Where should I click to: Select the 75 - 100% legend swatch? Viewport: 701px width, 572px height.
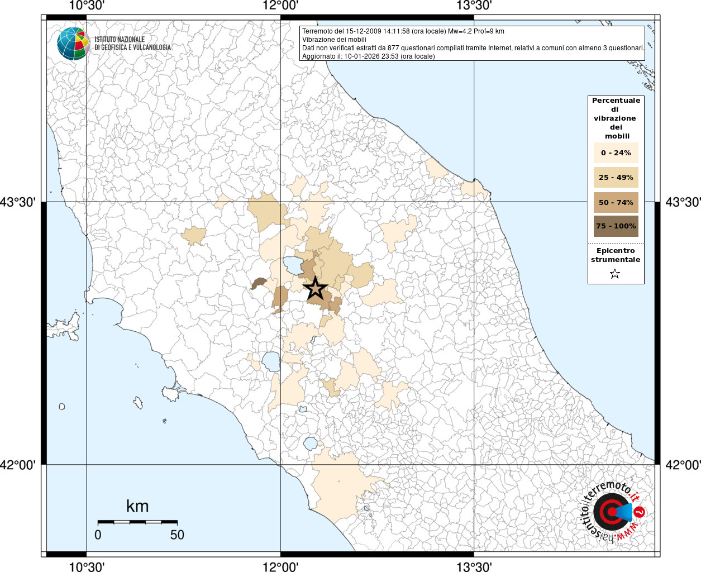coord(616,226)
